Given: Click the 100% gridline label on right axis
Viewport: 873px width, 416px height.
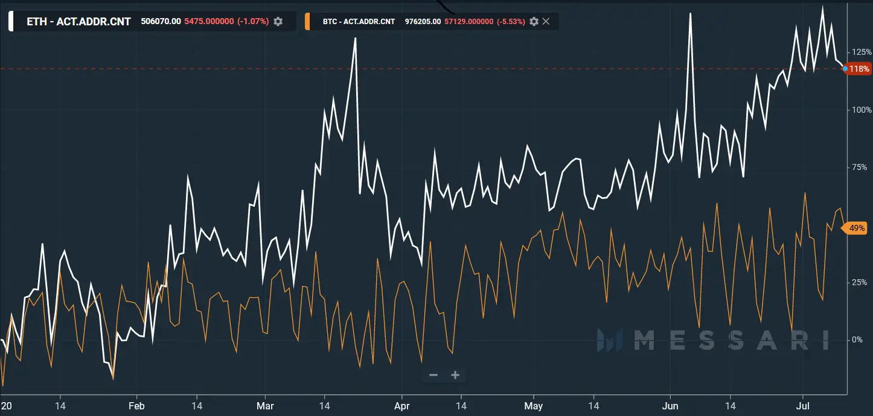Looking at the screenshot, I should tap(860, 110).
